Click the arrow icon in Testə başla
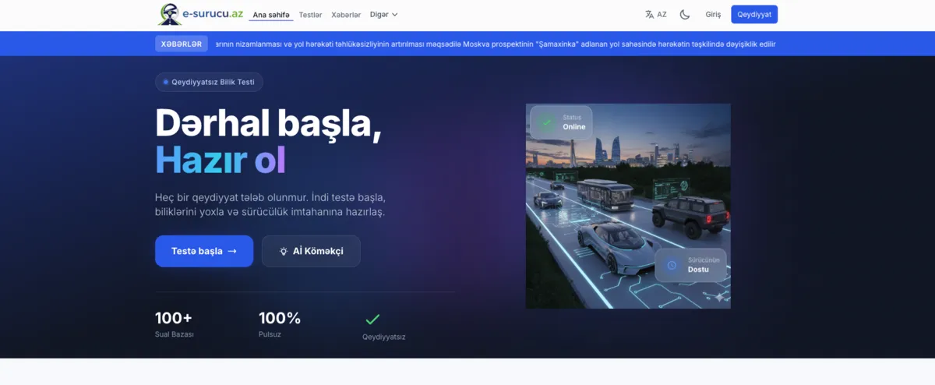Image resolution: width=935 pixels, height=385 pixels. click(x=231, y=251)
